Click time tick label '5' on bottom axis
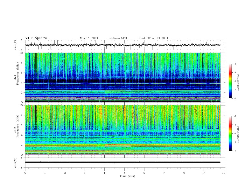The height and width of the screenshot is (194, 252). 124,173
